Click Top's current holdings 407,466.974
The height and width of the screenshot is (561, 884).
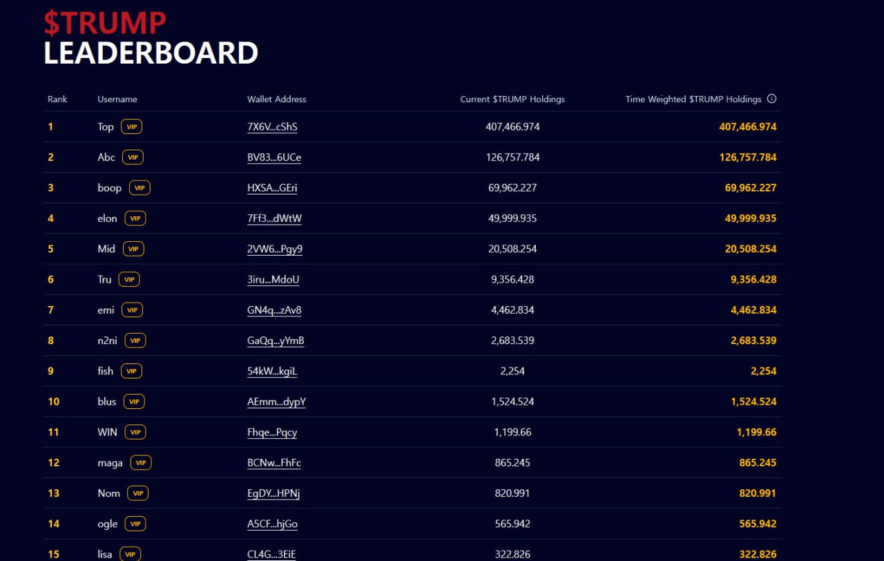click(512, 127)
